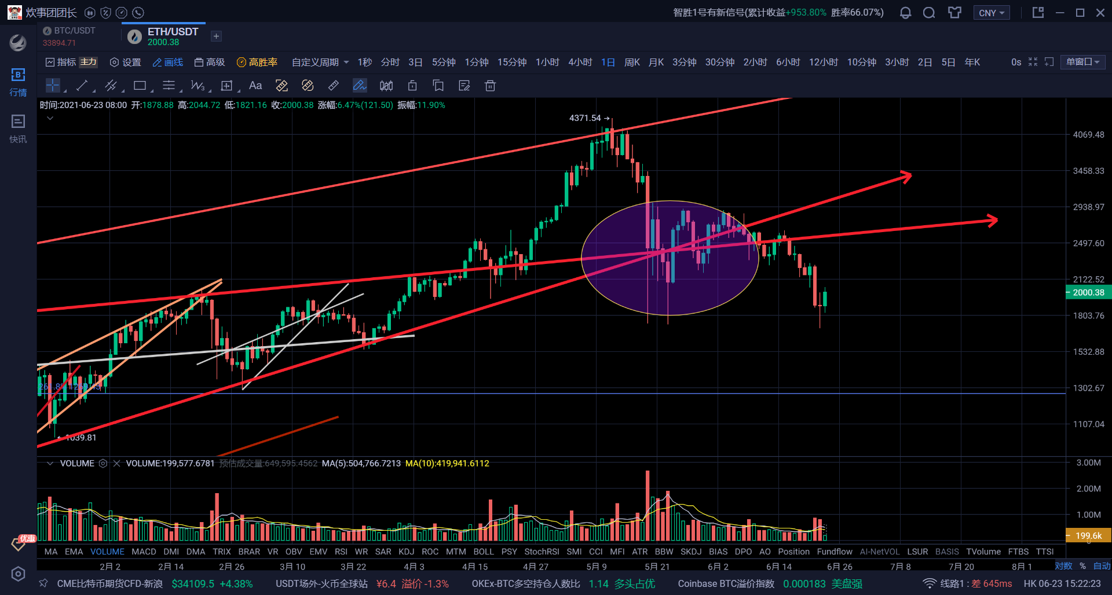
Task: Select the crosshair cursor tool
Action: click(53, 86)
